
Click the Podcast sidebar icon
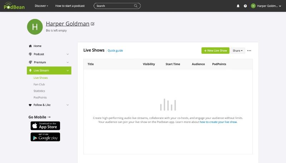[x=30, y=54]
